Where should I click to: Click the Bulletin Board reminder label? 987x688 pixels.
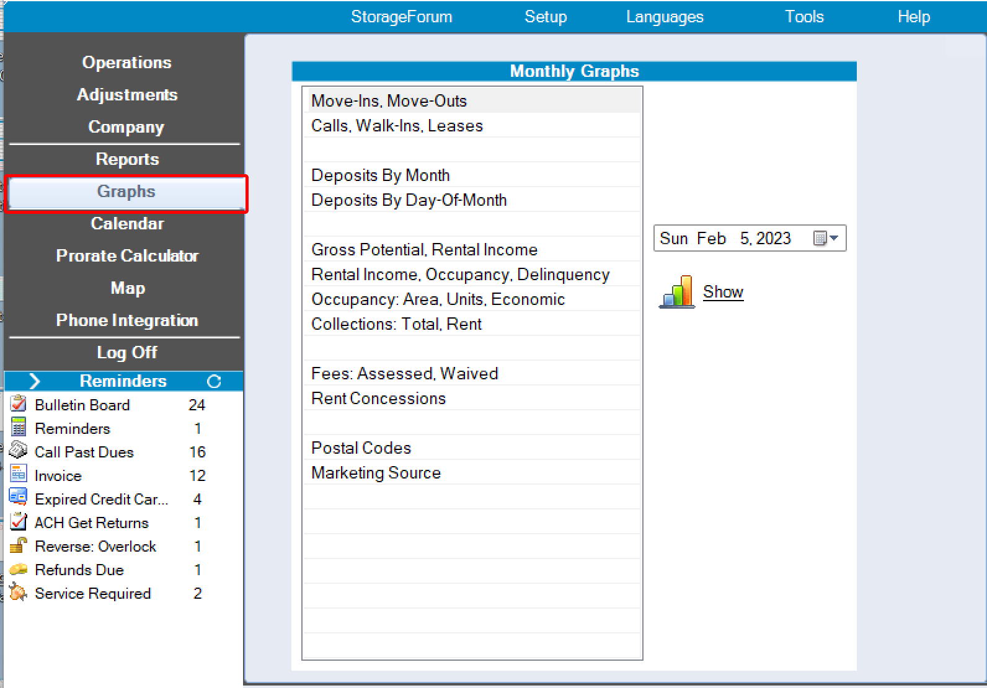pyautogui.click(x=82, y=405)
